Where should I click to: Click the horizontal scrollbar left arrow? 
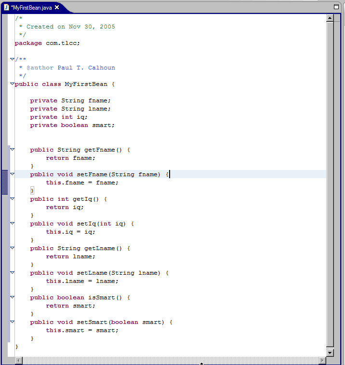19,361
